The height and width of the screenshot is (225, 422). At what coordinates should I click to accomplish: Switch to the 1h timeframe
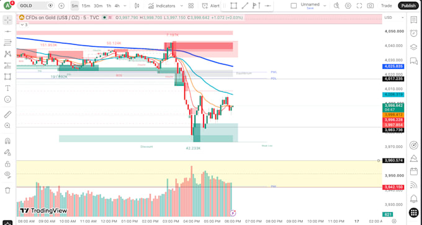click(x=109, y=6)
